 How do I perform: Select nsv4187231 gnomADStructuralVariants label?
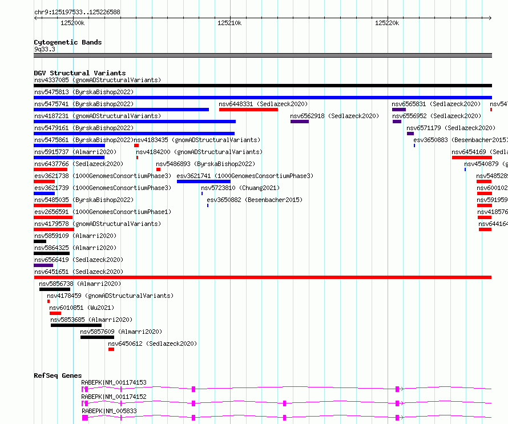98,116
